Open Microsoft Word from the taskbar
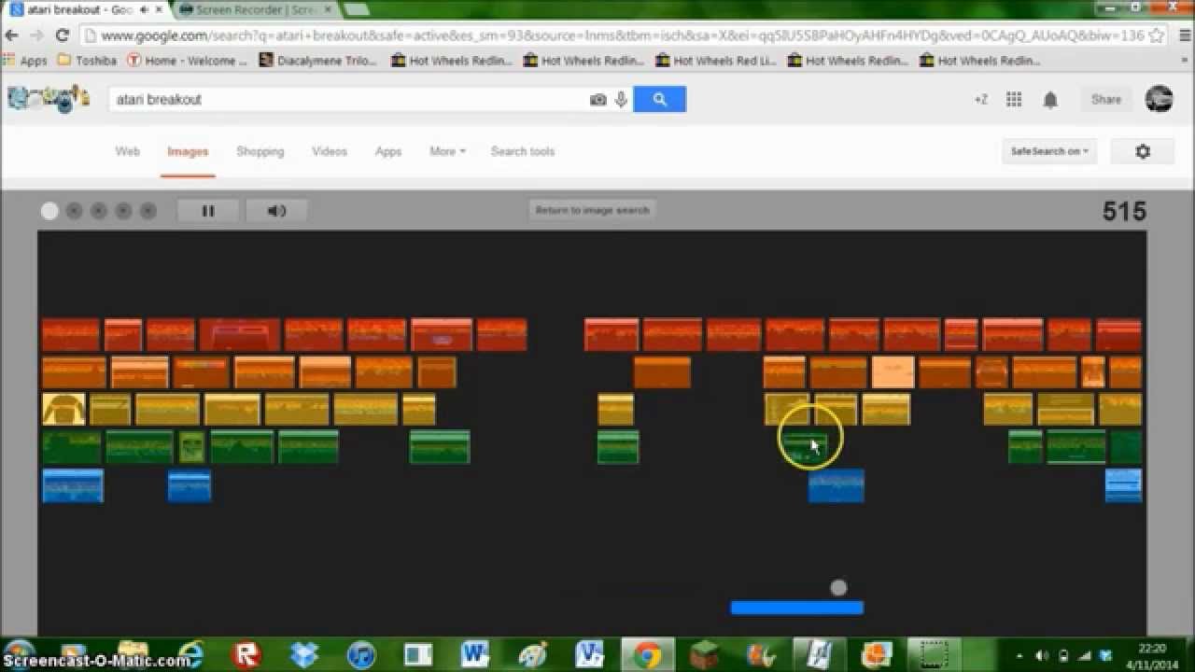Image resolution: width=1195 pixels, height=672 pixels. click(x=474, y=654)
